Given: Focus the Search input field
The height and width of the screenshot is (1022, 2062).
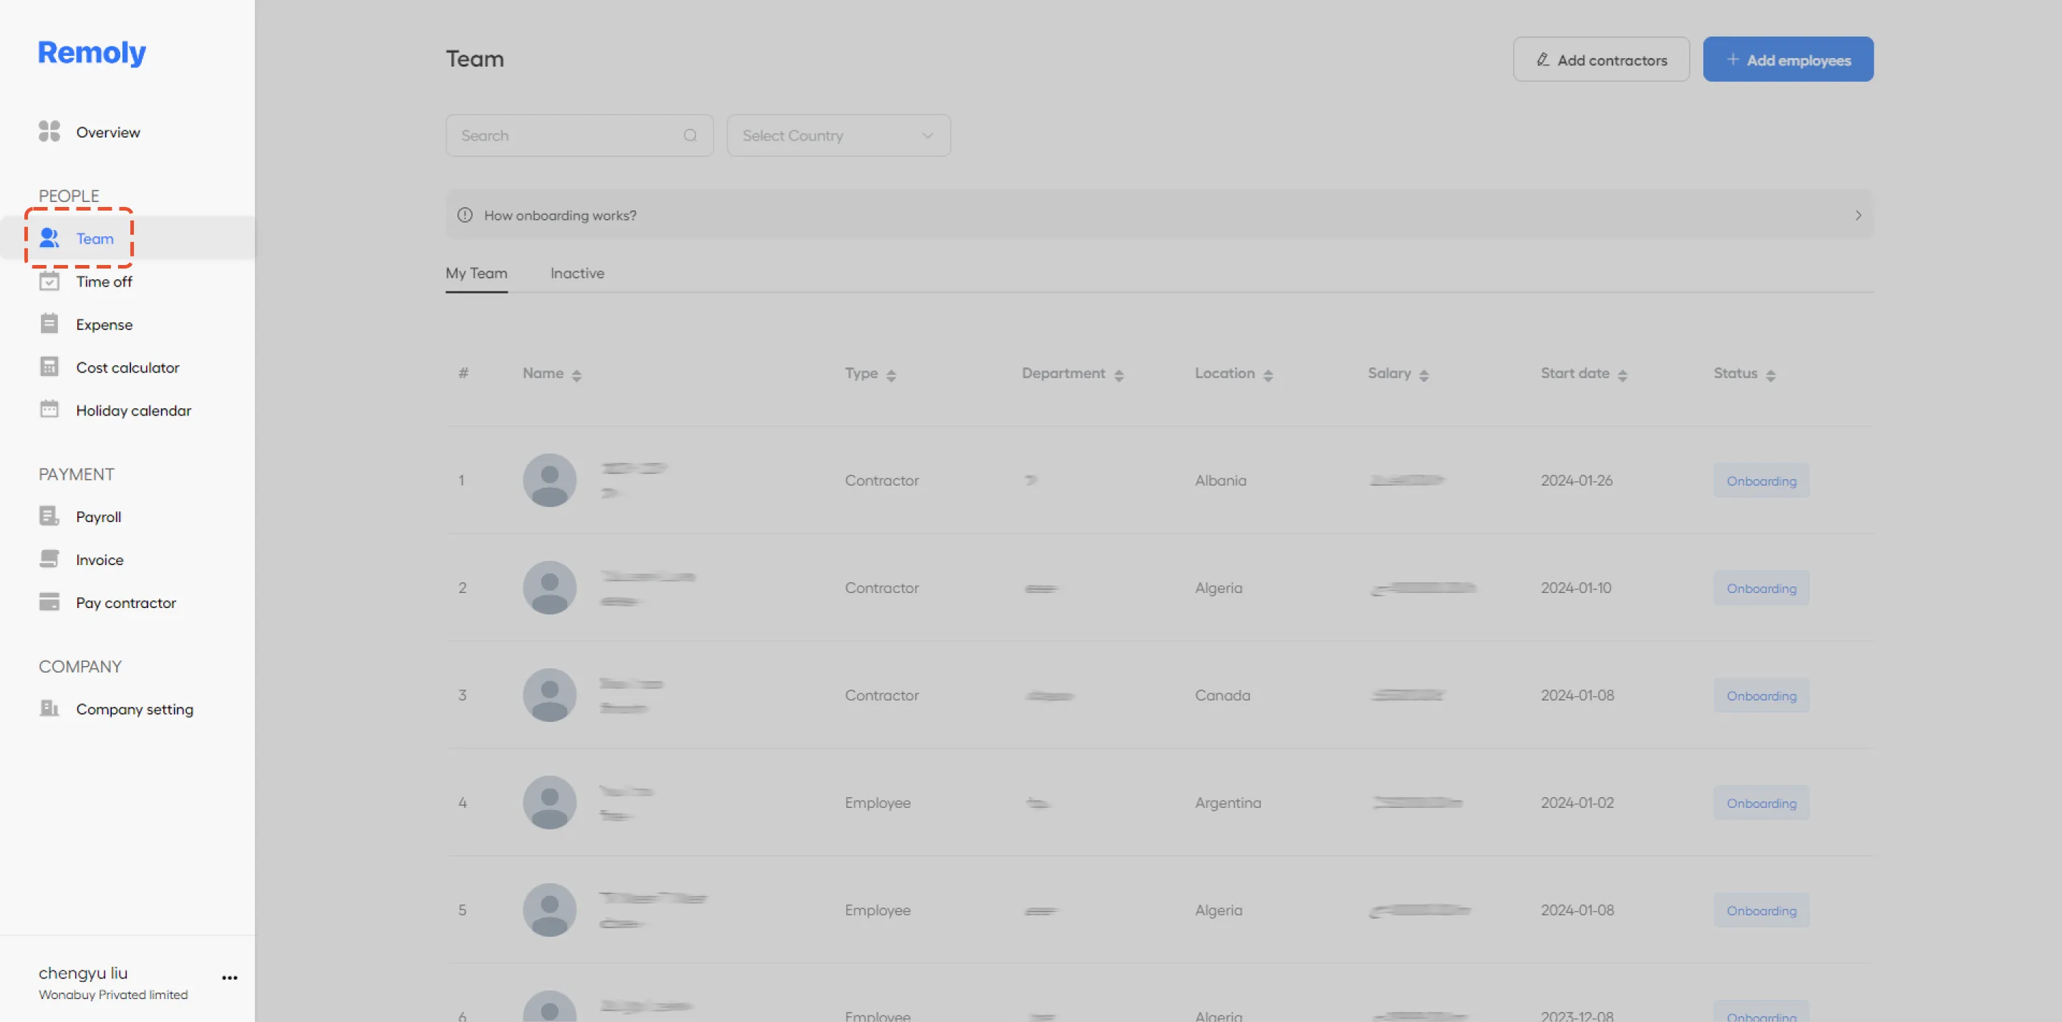Looking at the screenshot, I should (x=579, y=135).
